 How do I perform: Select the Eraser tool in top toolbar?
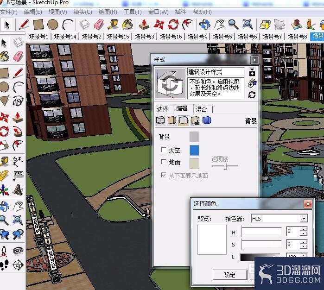(x=99, y=25)
